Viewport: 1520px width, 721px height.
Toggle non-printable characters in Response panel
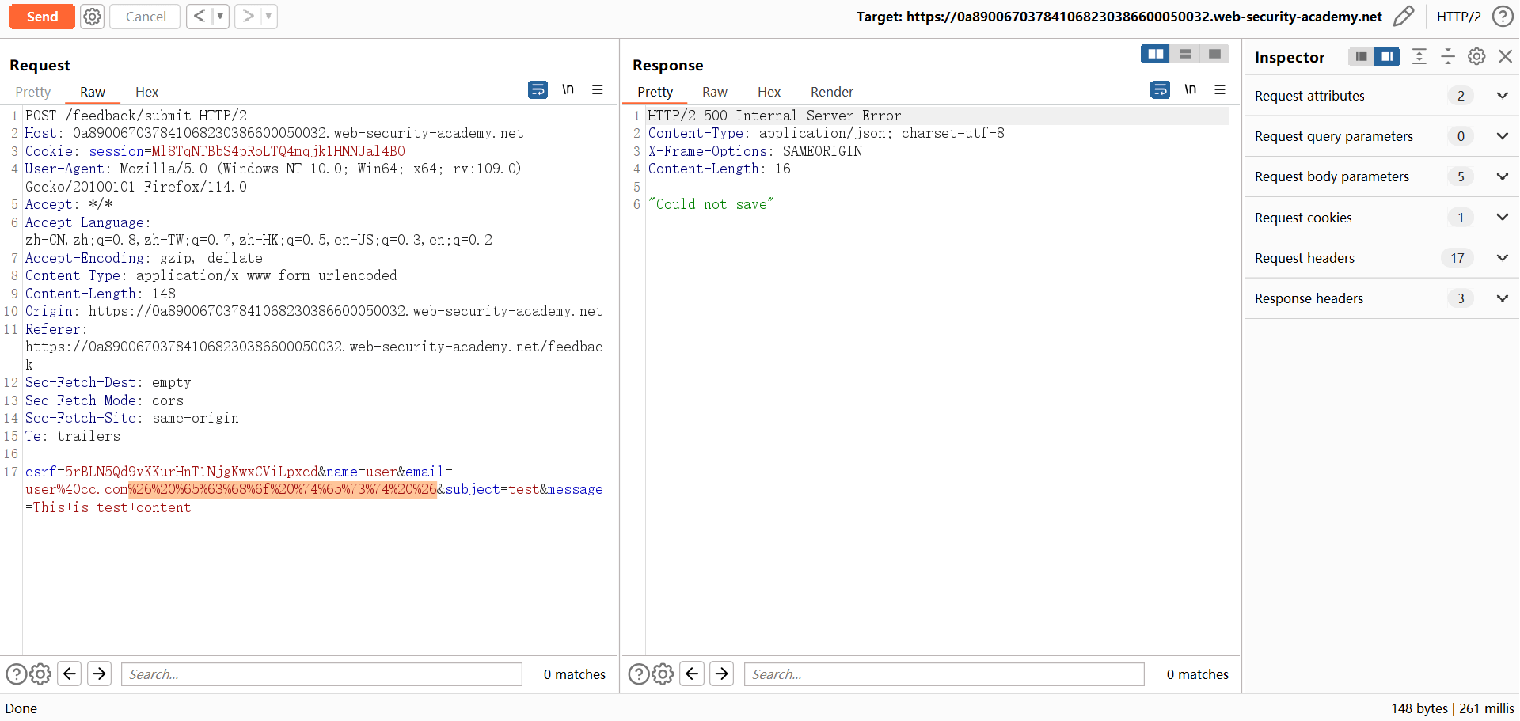1190,90
